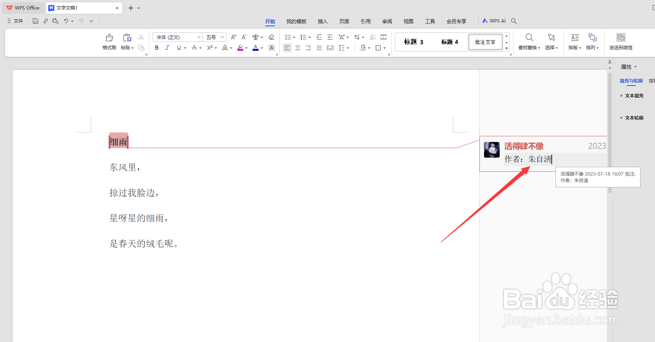The width and height of the screenshot is (655, 342).
Task: Toggle Underline formatting
Action: [x=179, y=48]
